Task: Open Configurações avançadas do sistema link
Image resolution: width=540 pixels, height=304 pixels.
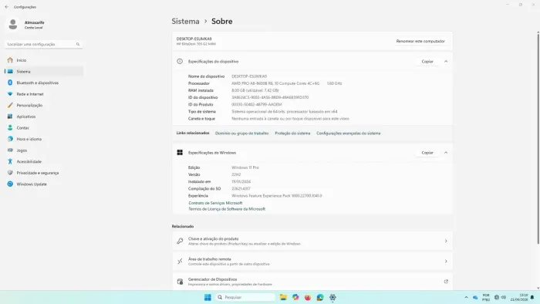Action: tap(349, 133)
